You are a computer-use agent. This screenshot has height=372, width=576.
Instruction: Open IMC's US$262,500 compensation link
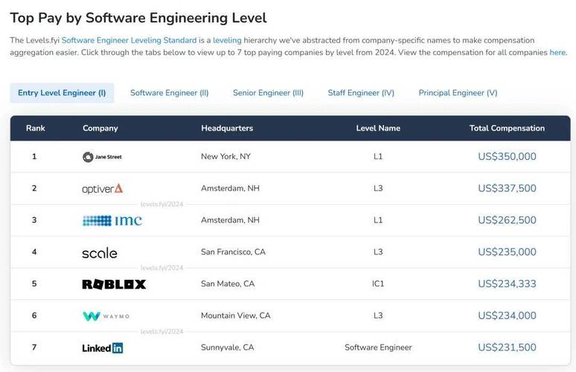[x=507, y=220]
